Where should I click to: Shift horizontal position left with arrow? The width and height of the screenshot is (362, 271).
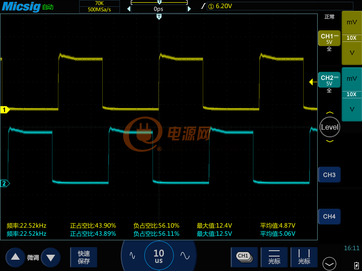(x=129, y=9)
